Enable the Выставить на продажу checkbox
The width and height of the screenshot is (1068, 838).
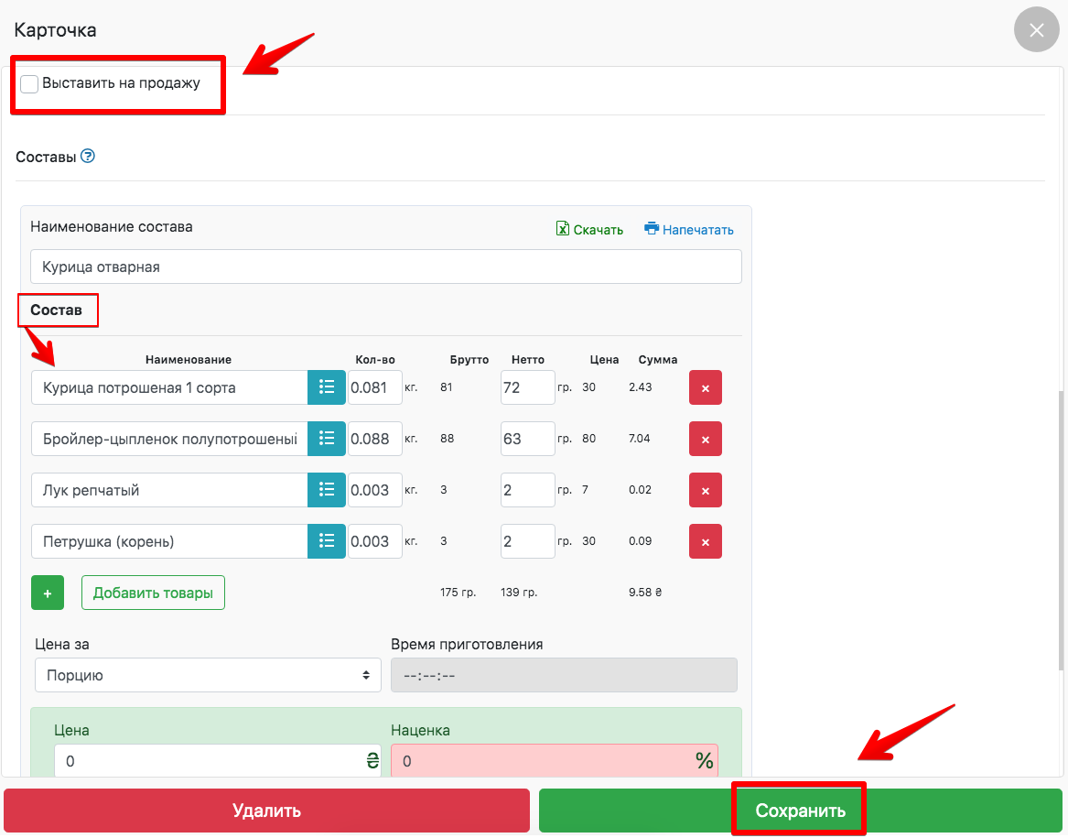30,84
